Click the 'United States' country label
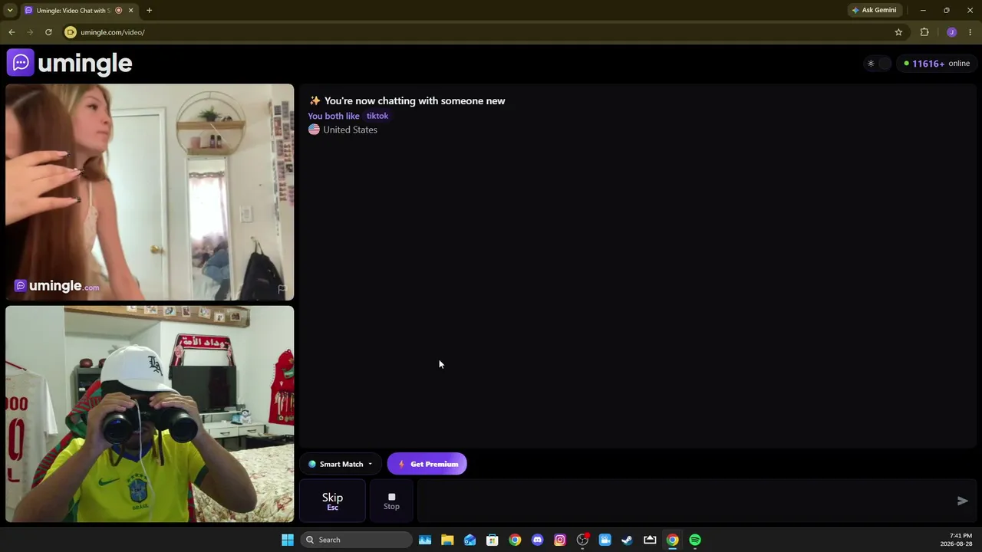 (x=350, y=130)
